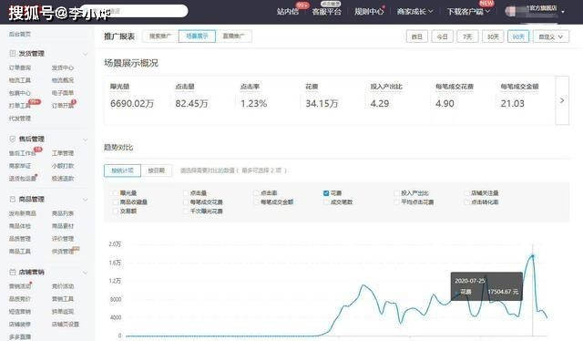Select the 90天 range button

[518, 36]
